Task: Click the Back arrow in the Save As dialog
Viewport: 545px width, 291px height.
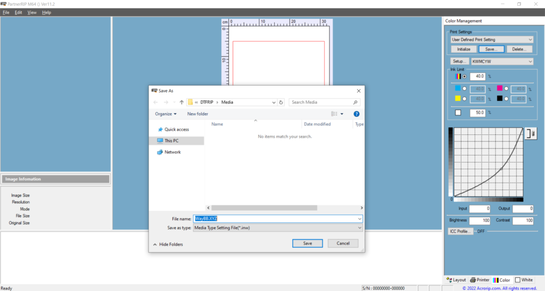Action: [155, 102]
